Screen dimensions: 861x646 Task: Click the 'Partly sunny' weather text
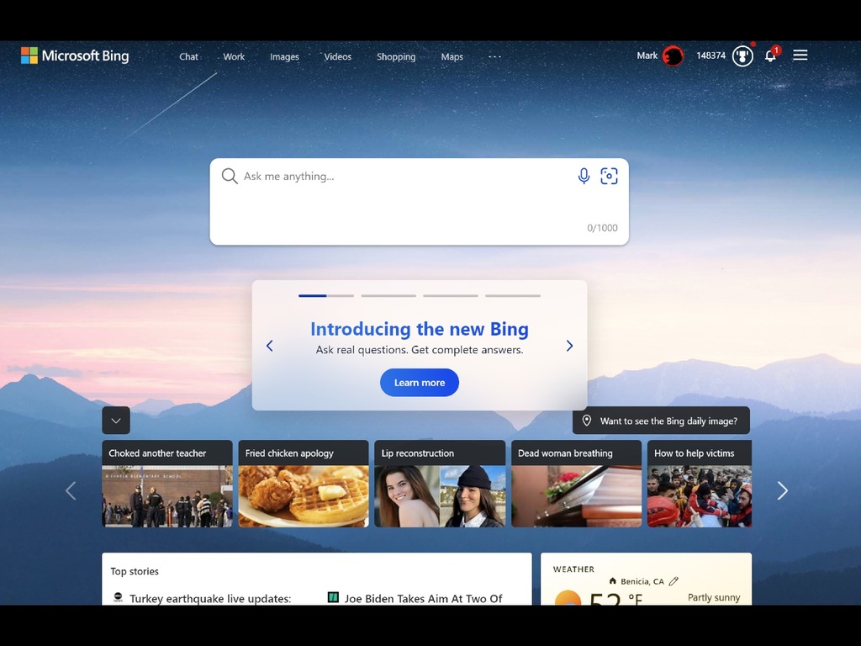(x=714, y=597)
